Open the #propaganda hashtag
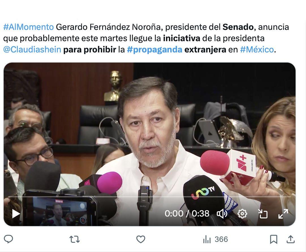306x252 pixels. pyautogui.click(x=155, y=50)
